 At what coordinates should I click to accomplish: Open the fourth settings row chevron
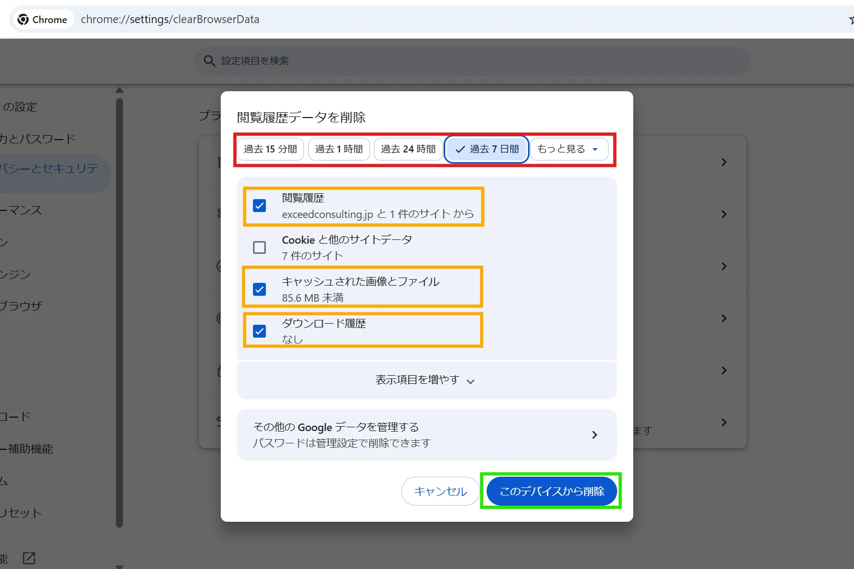(724, 318)
